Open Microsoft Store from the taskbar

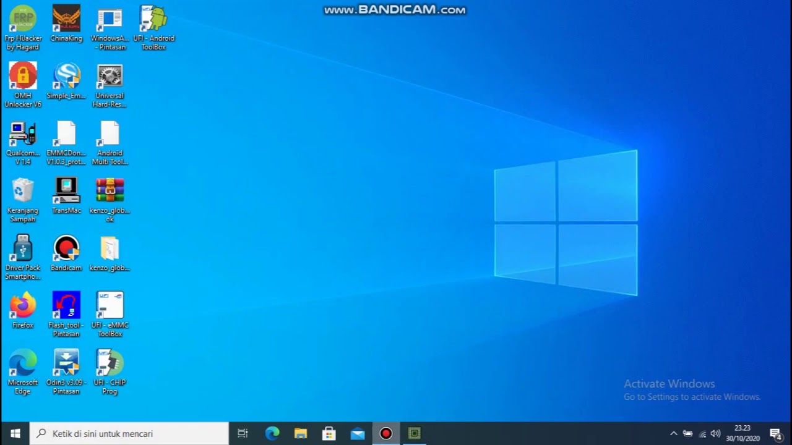329,433
